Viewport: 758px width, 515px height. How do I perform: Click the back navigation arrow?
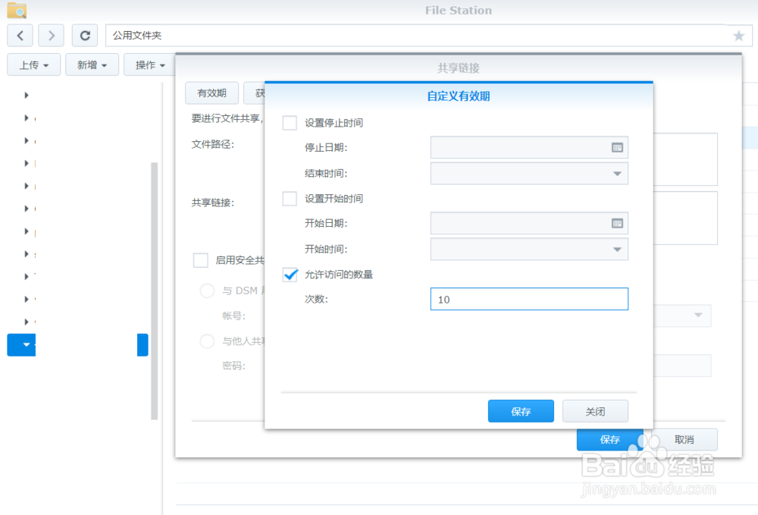[20, 35]
